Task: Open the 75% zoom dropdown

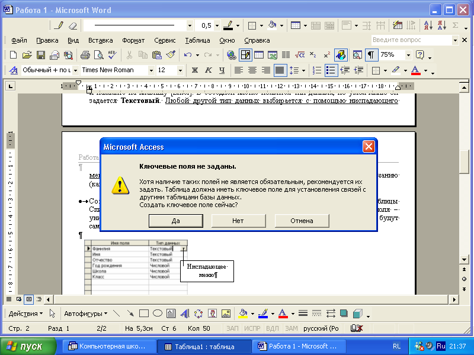Action: (408, 55)
